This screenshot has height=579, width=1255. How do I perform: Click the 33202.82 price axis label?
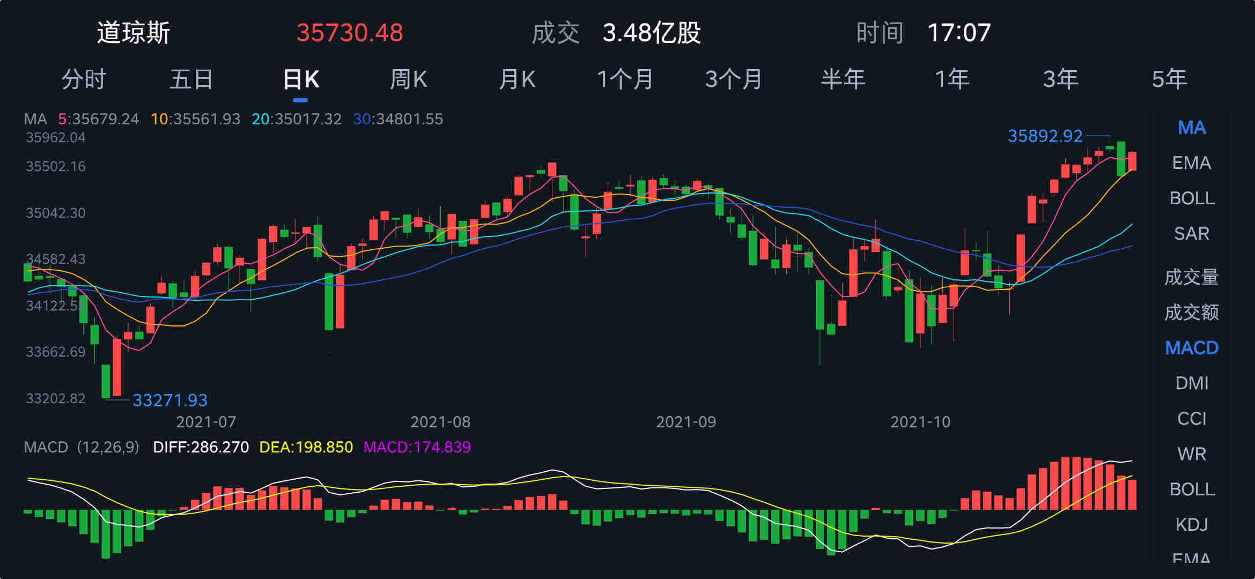coord(56,398)
